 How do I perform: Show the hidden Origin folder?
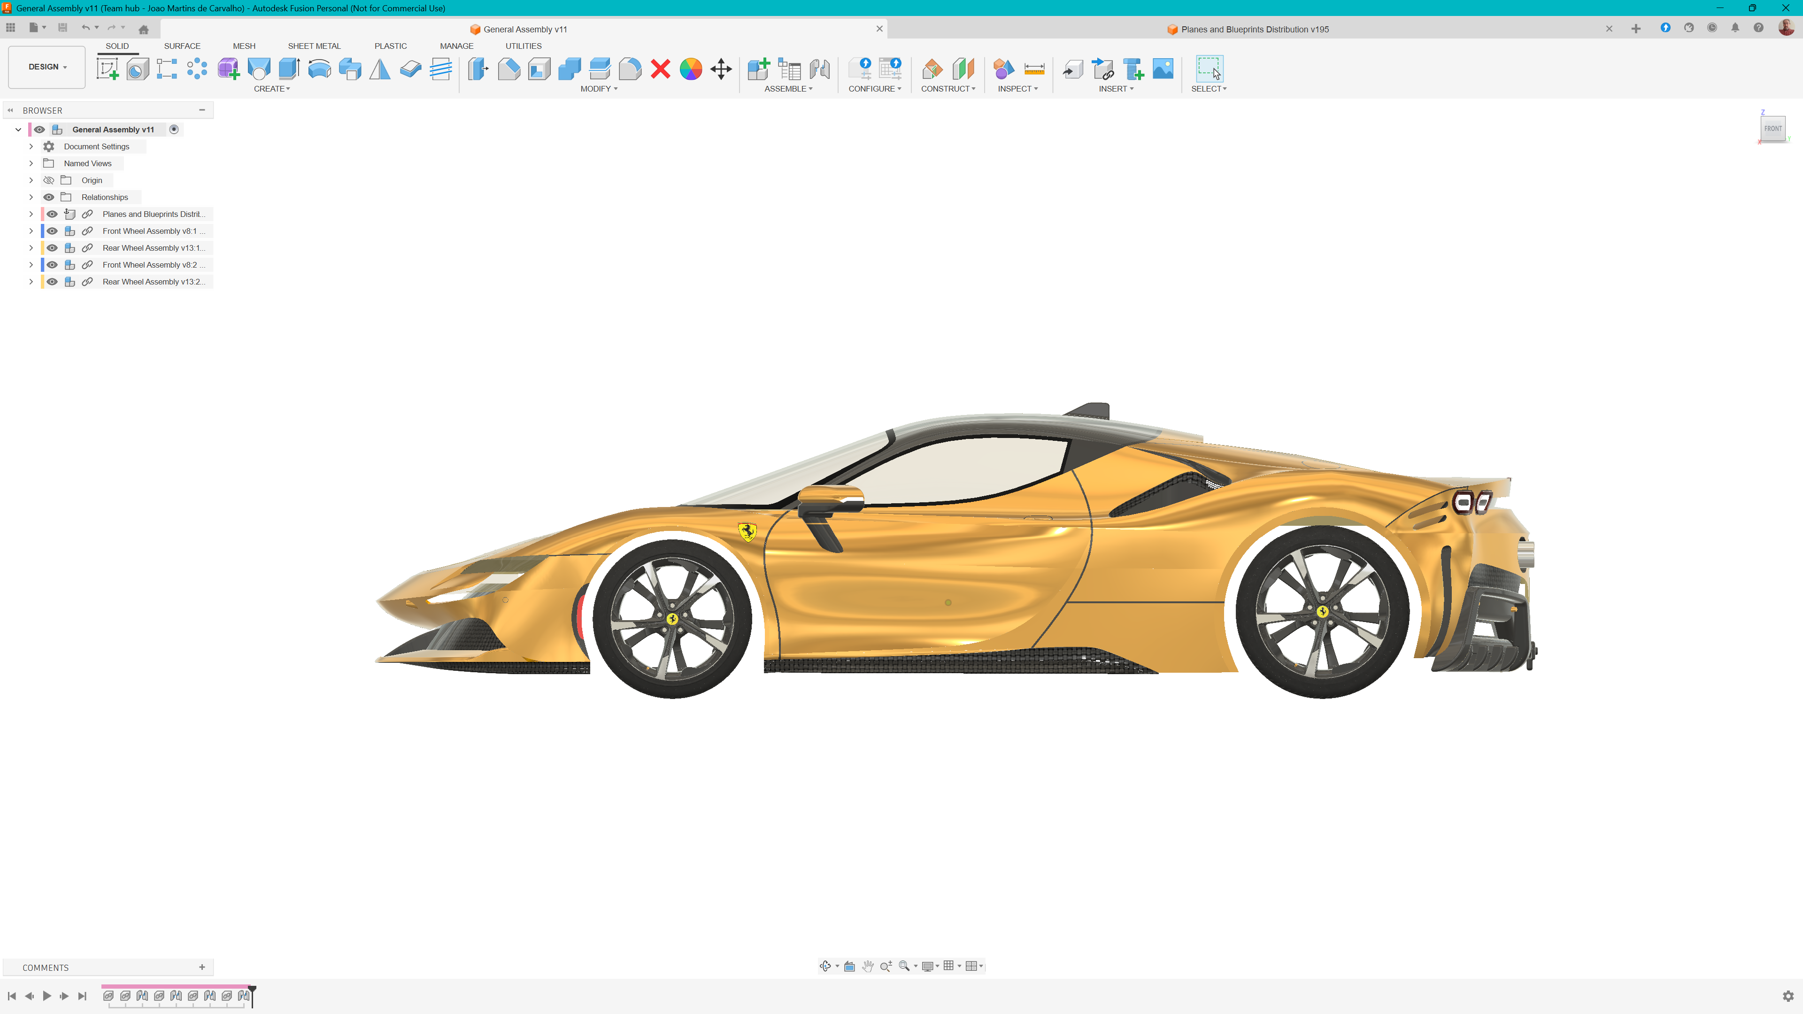tap(48, 181)
